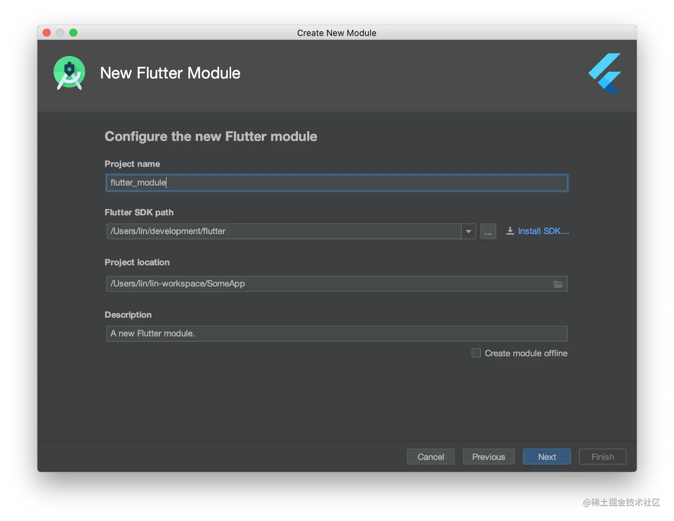Open the ellipsis browse button for SDK path
The width and height of the screenshot is (674, 521).
click(x=488, y=232)
